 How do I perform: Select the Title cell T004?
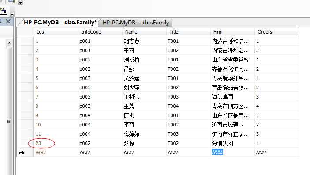click(x=188, y=106)
